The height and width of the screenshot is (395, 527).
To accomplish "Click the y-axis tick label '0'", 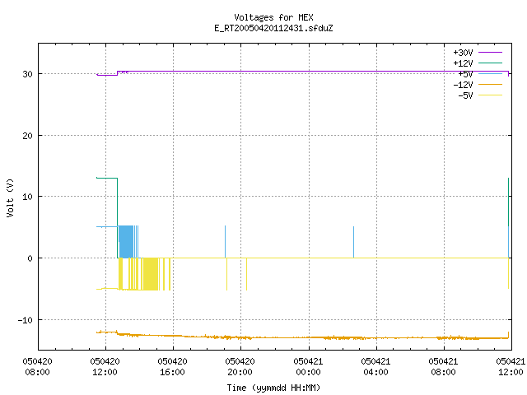I will [x=30, y=258].
